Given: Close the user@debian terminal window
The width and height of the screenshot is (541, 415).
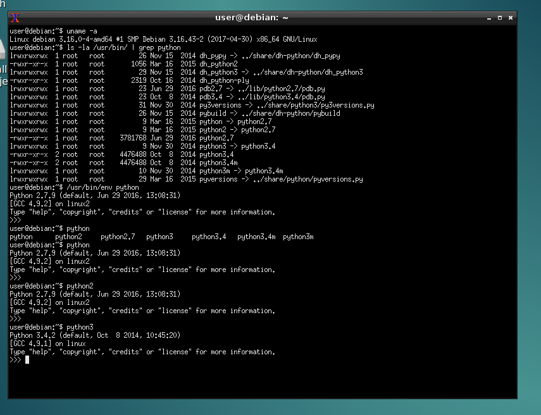Looking at the screenshot, I should [511, 18].
